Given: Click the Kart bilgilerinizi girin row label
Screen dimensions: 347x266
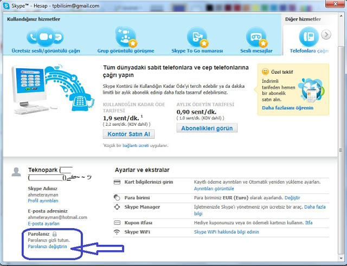Looking at the screenshot, I should (x=149, y=182).
